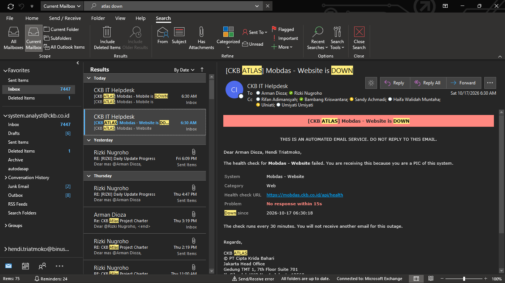Open Mobdas - Mobile is DOWN email
This screenshot has height=283, width=505.
[x=145, y=96]
